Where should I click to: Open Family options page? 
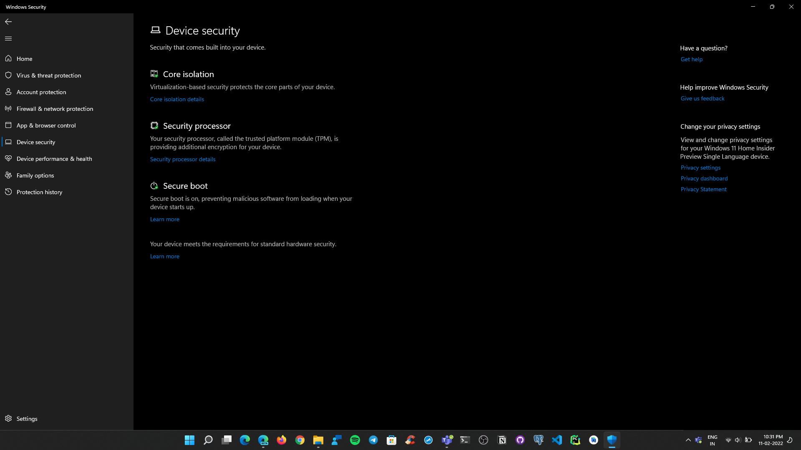[35, 175]
